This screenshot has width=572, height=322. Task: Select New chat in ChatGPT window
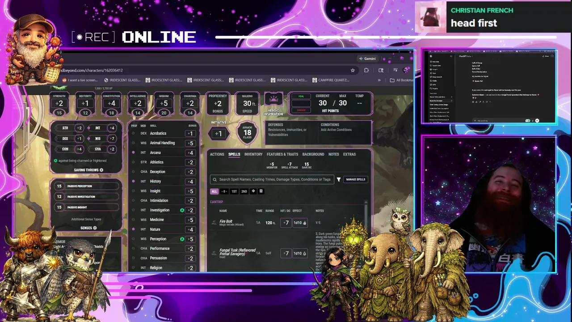click(435, 62)
